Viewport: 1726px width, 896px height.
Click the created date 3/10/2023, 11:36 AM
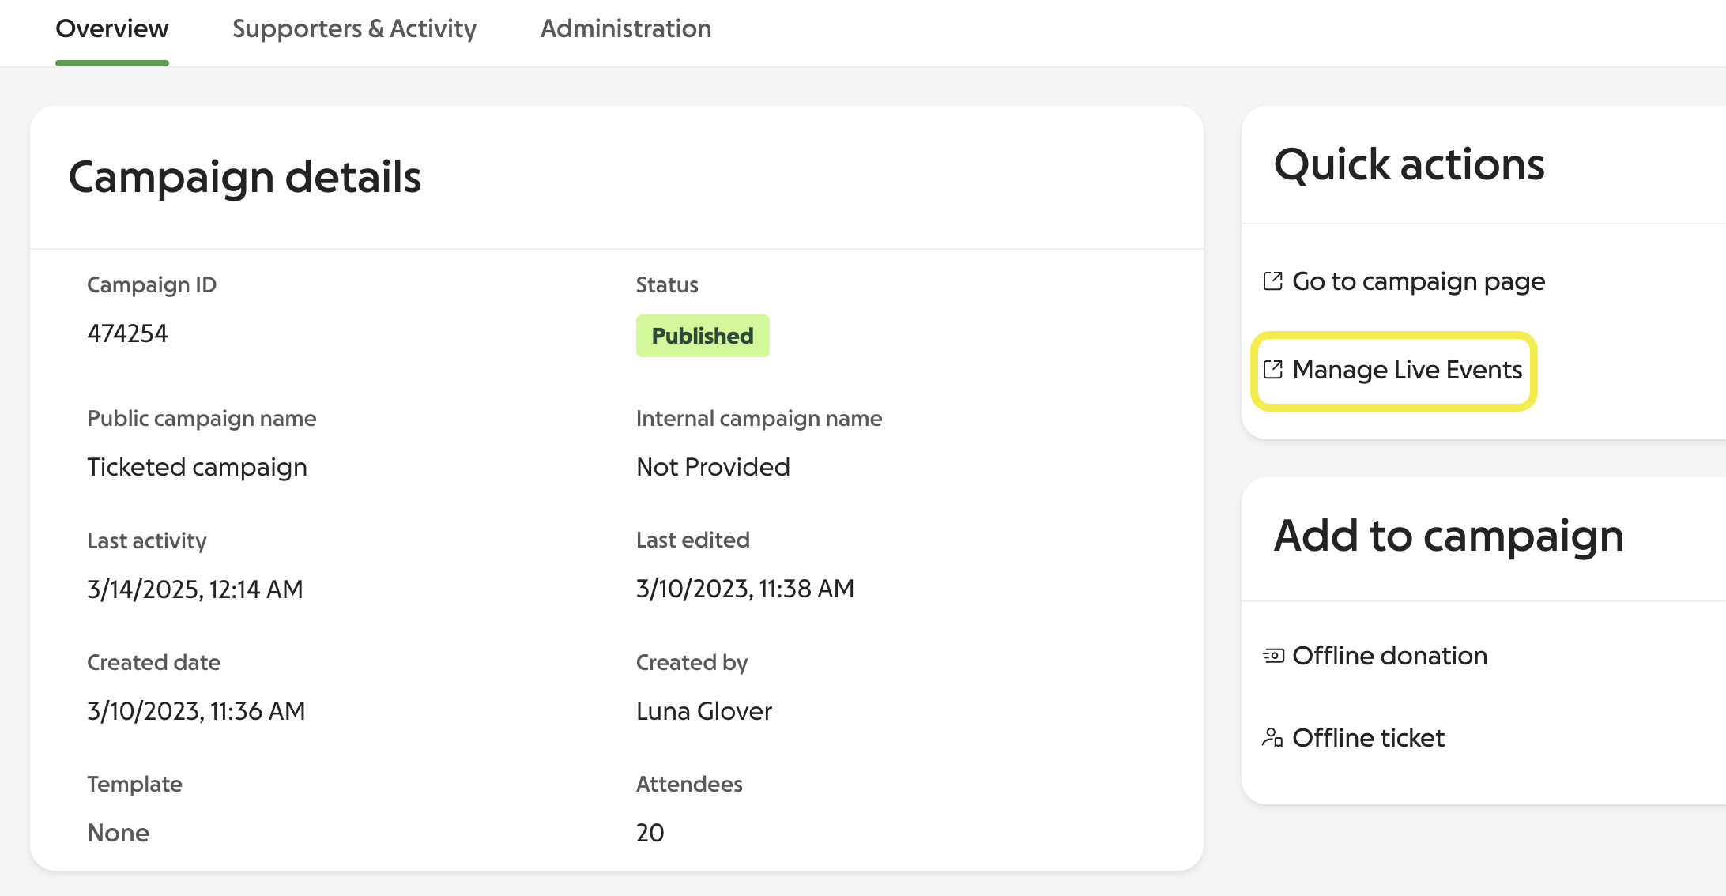(x=196, y=711)
